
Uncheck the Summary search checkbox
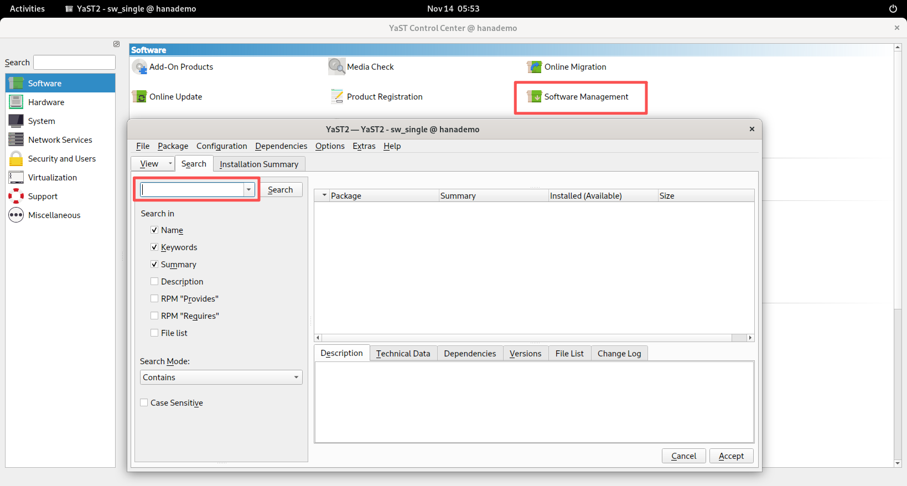tap(154, 264)
